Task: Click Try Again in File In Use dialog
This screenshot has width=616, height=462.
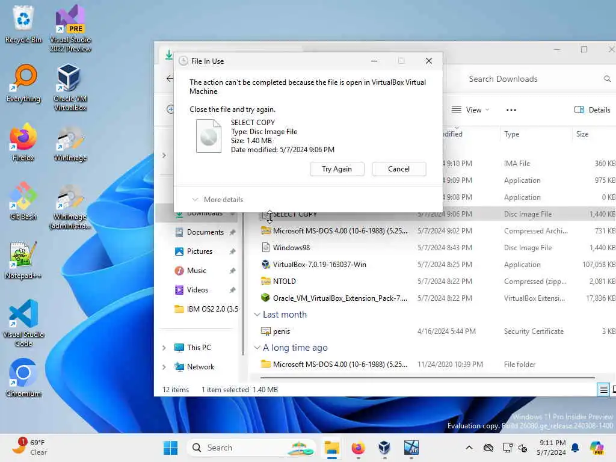Action: 337,169
